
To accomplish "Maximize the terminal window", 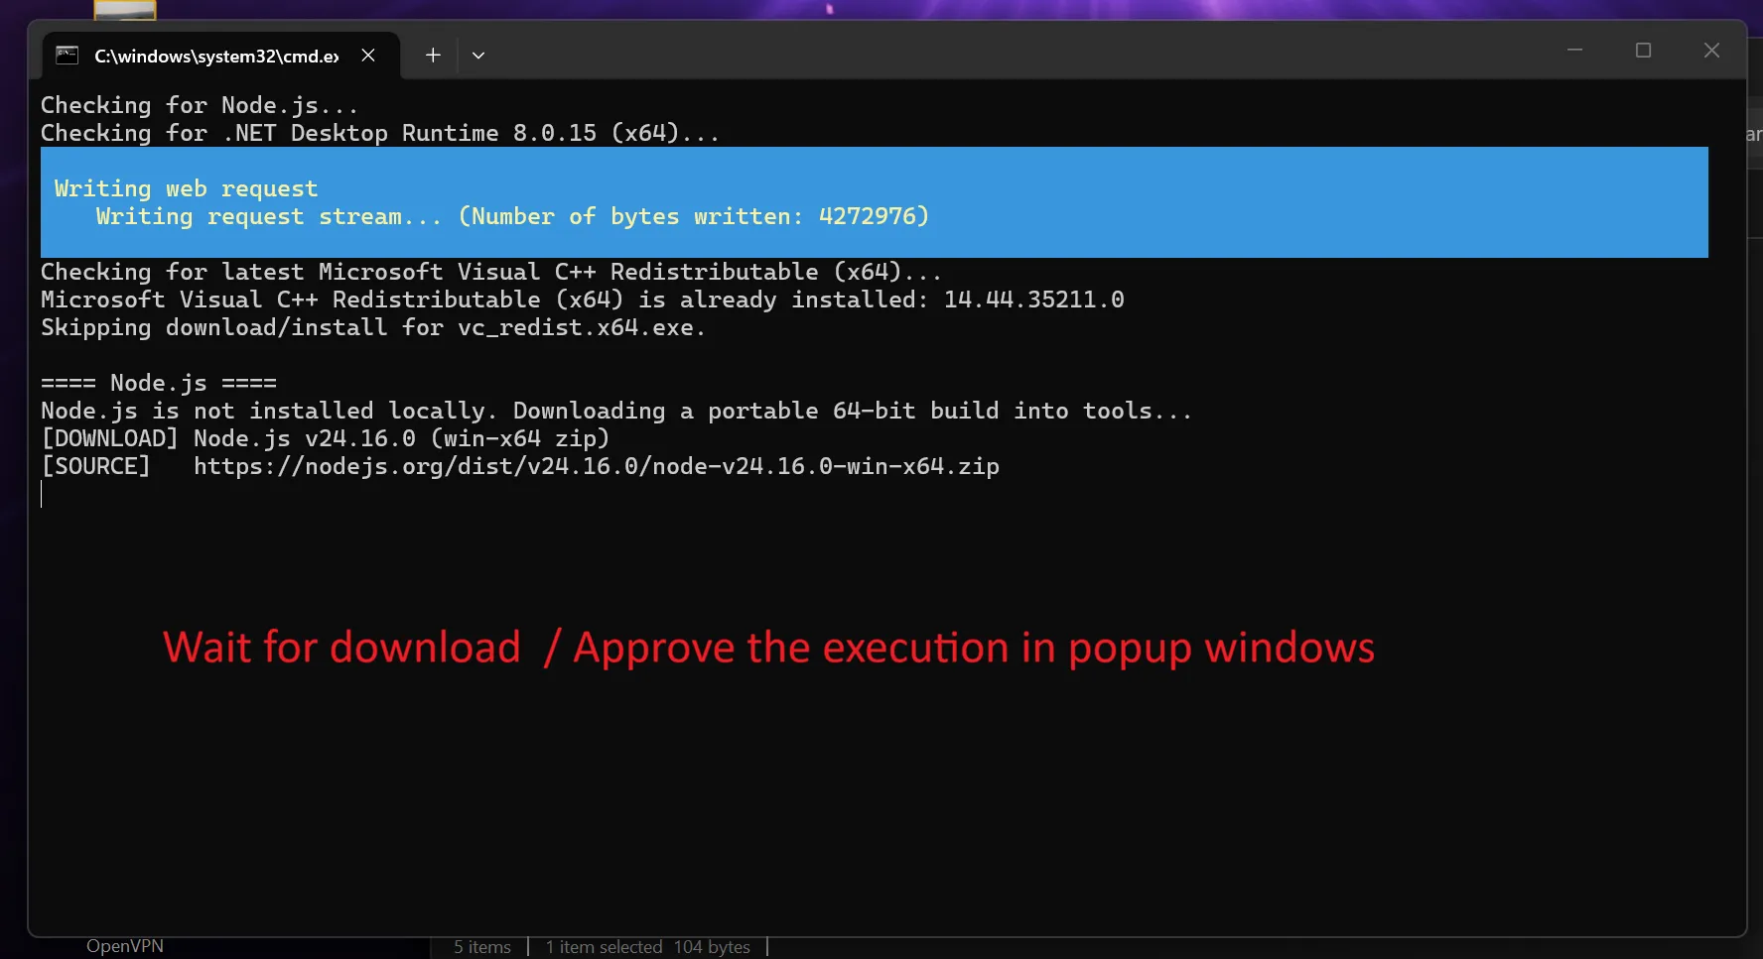I will tap(1643, 50).
